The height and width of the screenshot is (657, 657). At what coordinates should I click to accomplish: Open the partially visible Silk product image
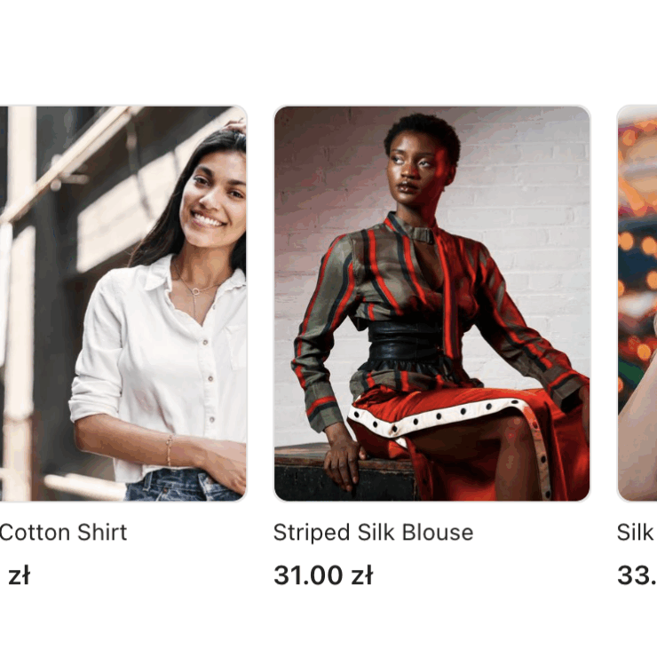coord(637,304)
